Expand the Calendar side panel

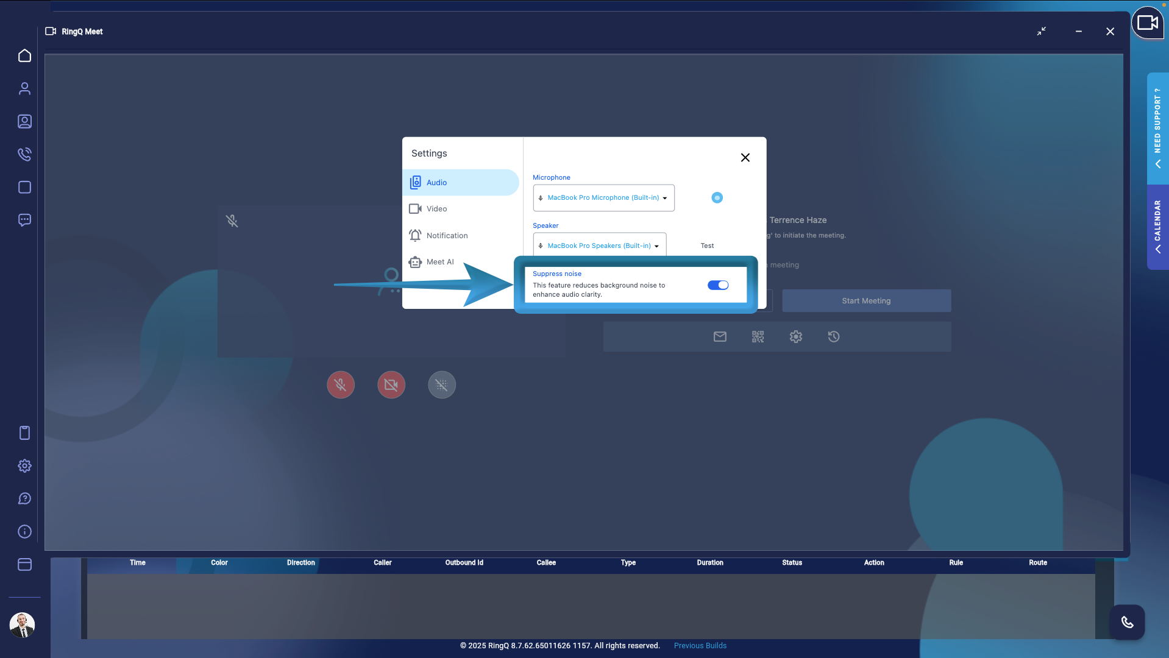(1157, 227)
